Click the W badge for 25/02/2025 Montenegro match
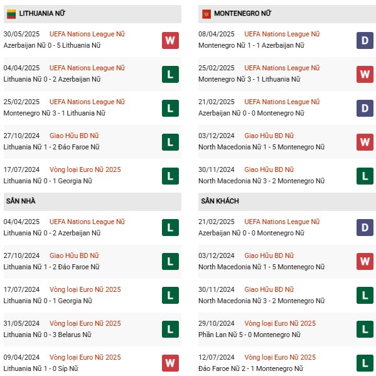 click(x=365, y=74)
